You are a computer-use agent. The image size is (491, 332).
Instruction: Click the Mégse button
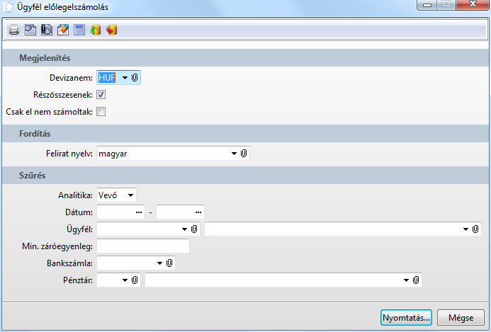pyautogui.click(x=461, y=318)
